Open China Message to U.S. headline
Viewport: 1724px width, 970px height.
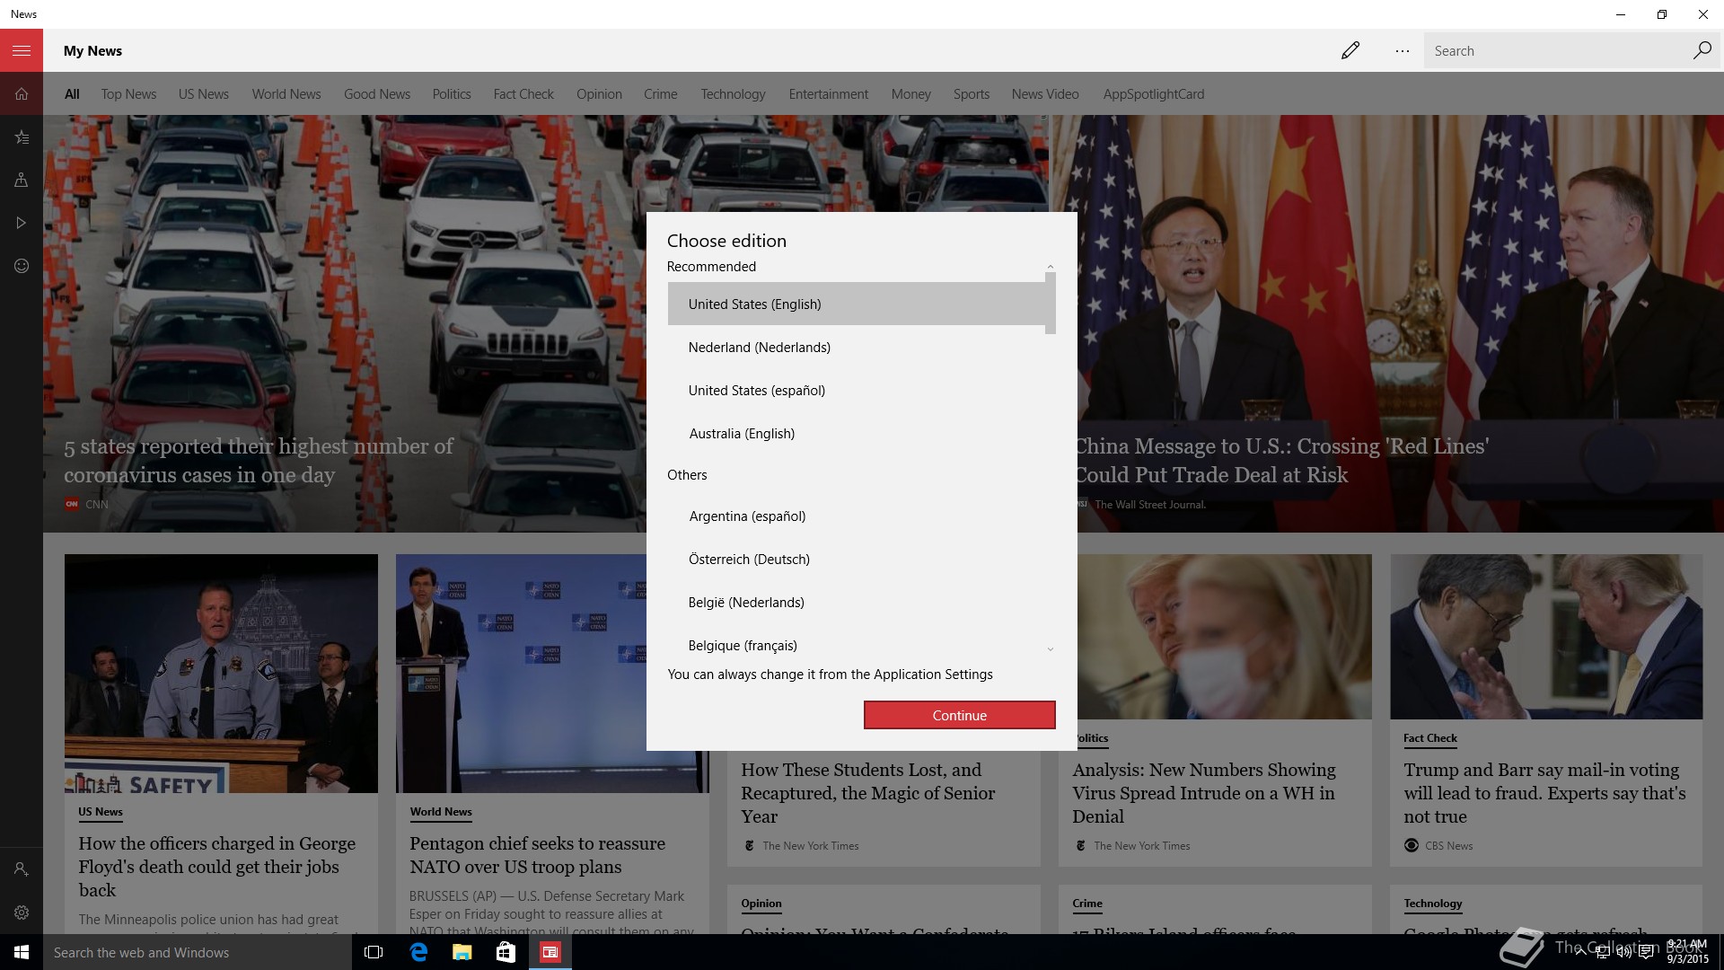[1282, 461]
